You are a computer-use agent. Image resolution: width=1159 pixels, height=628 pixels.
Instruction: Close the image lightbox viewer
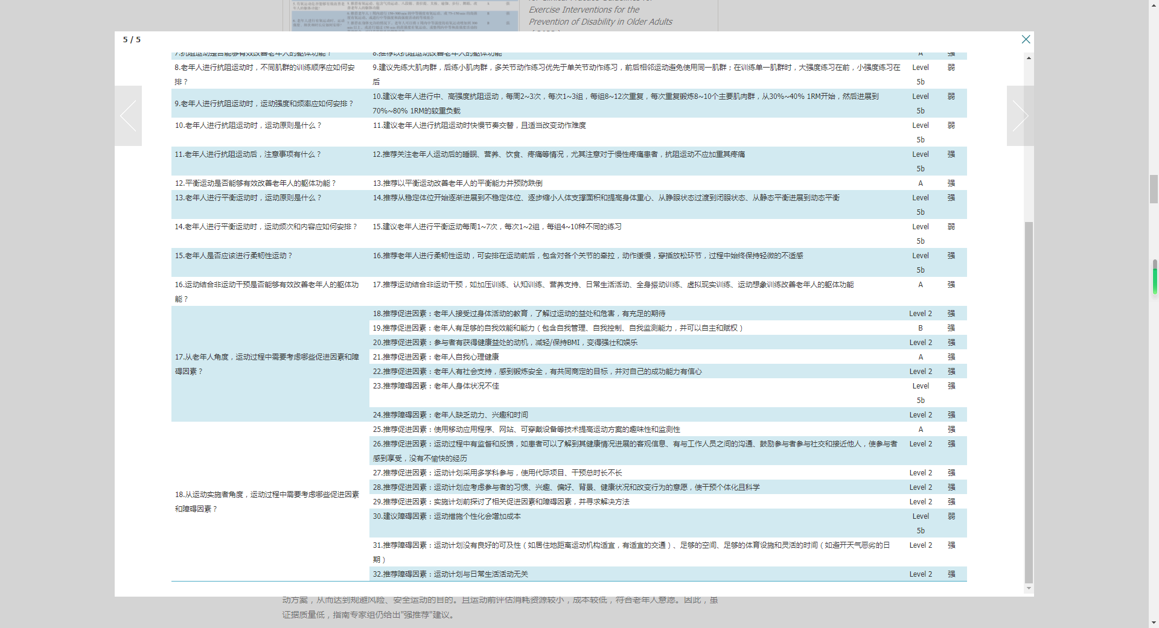[x=1026, y=39]
